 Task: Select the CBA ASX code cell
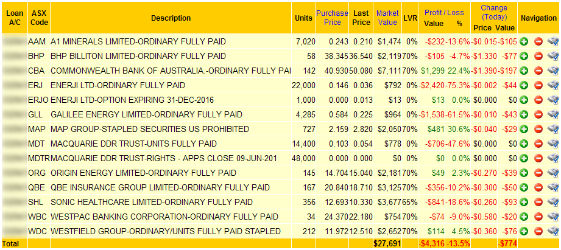coord(36,71)
